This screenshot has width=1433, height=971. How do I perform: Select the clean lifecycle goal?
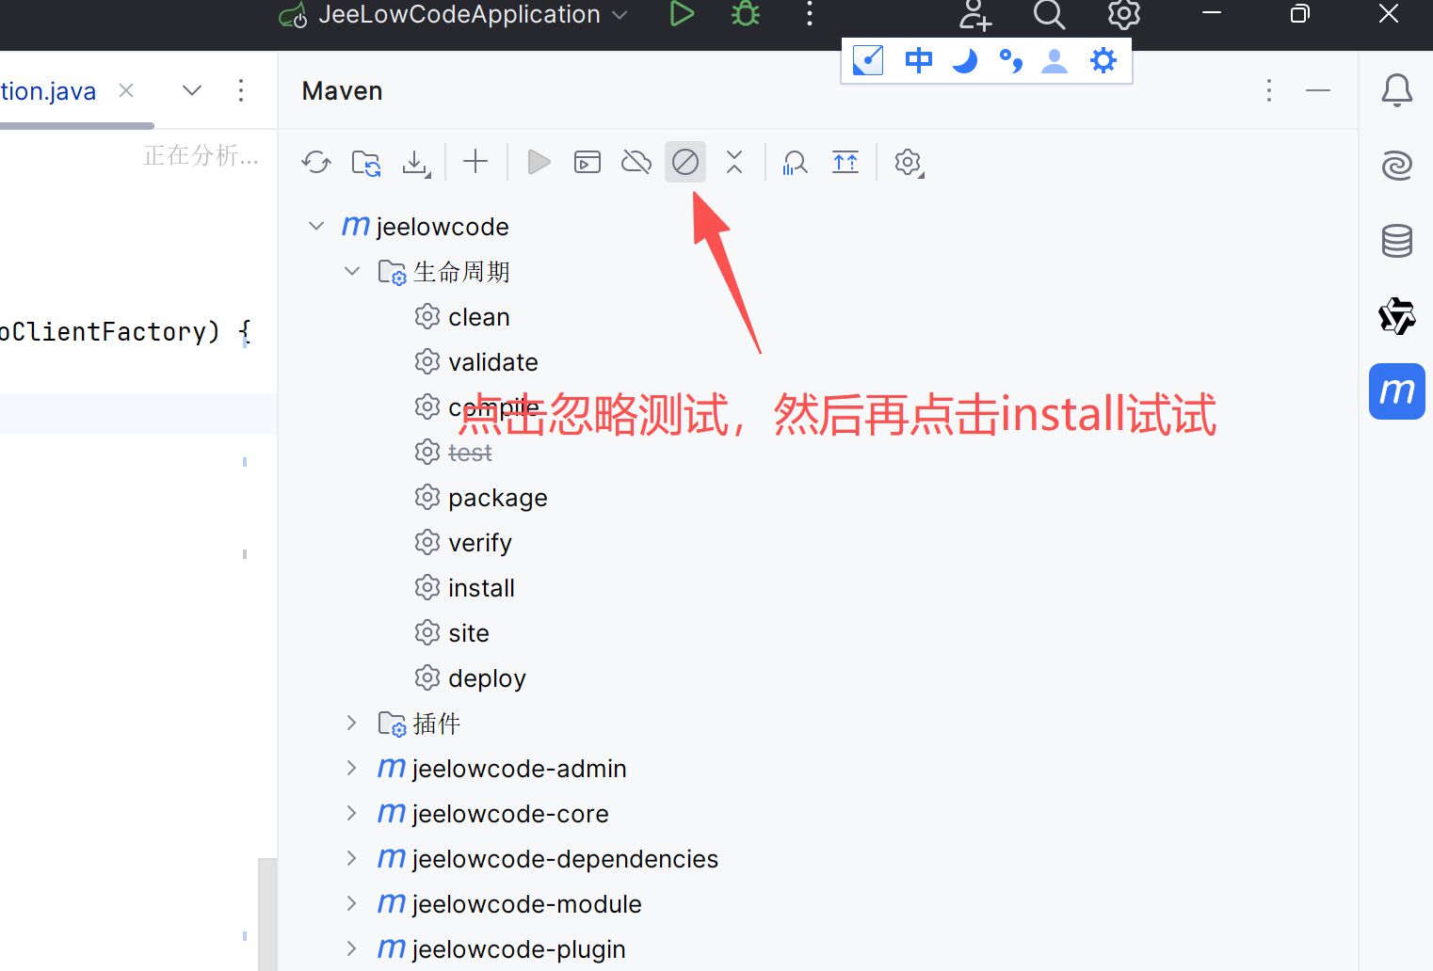(478, 317)
